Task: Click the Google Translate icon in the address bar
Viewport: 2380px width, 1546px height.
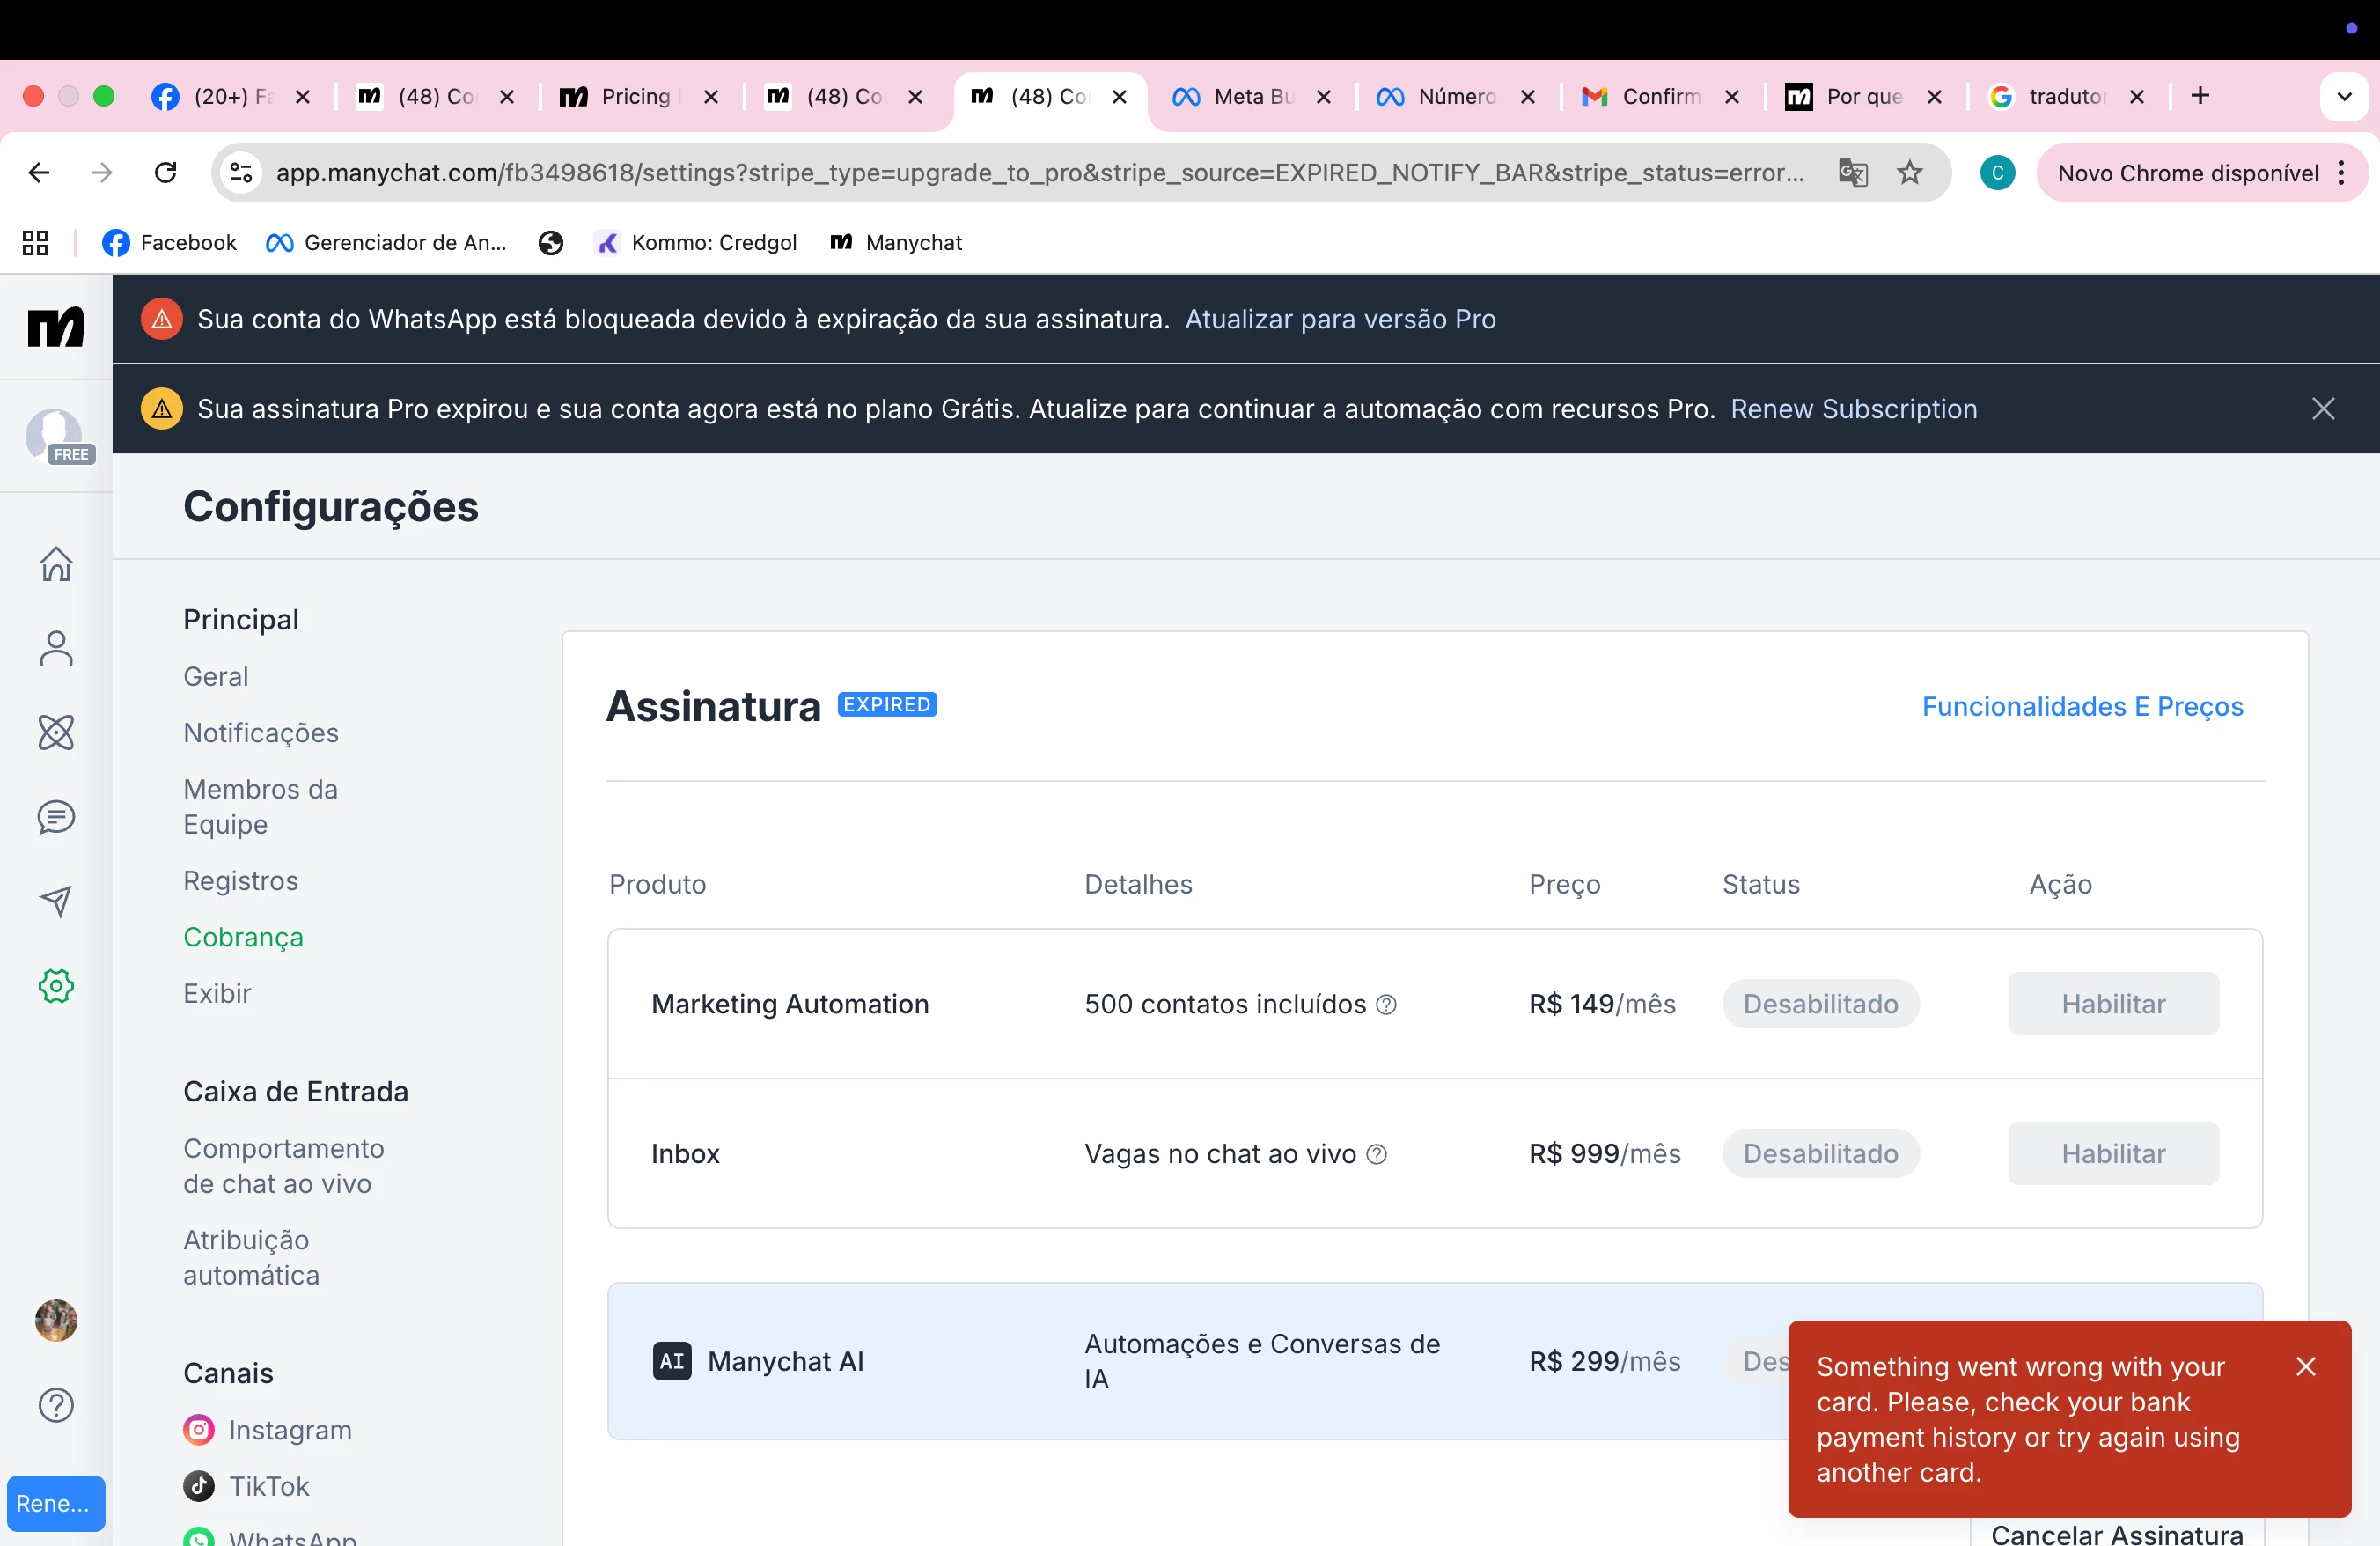Action: [x=1852, y=172]
